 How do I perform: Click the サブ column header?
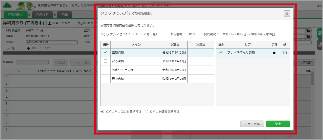247,44
